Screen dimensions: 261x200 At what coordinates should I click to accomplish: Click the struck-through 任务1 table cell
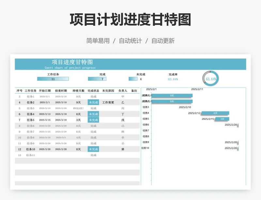pos(30,97)
